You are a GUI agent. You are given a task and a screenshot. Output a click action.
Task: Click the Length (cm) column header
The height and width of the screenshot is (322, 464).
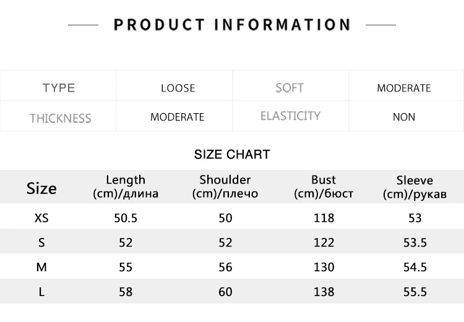tap(126, 187)
